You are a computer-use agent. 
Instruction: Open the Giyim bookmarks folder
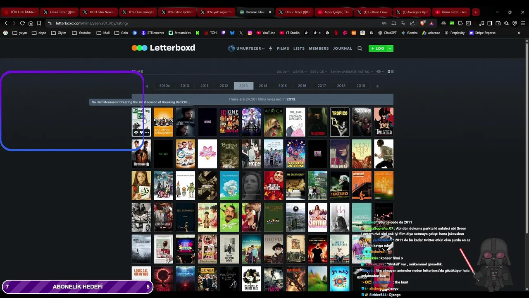(x=59, y=33)
